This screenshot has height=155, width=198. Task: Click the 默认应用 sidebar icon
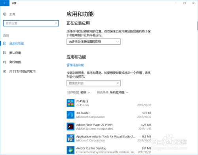pyautogui.click(x=5, y=53)
